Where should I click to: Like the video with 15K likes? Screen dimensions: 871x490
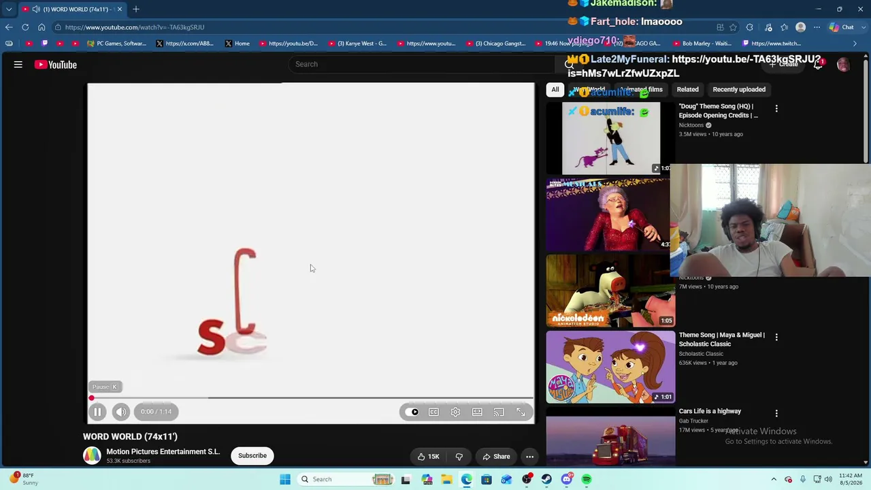(x=428, y=457)
